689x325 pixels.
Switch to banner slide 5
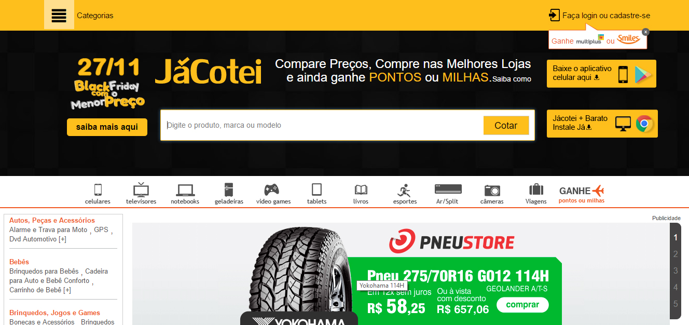pyautogui.click(x=676, y=304)
